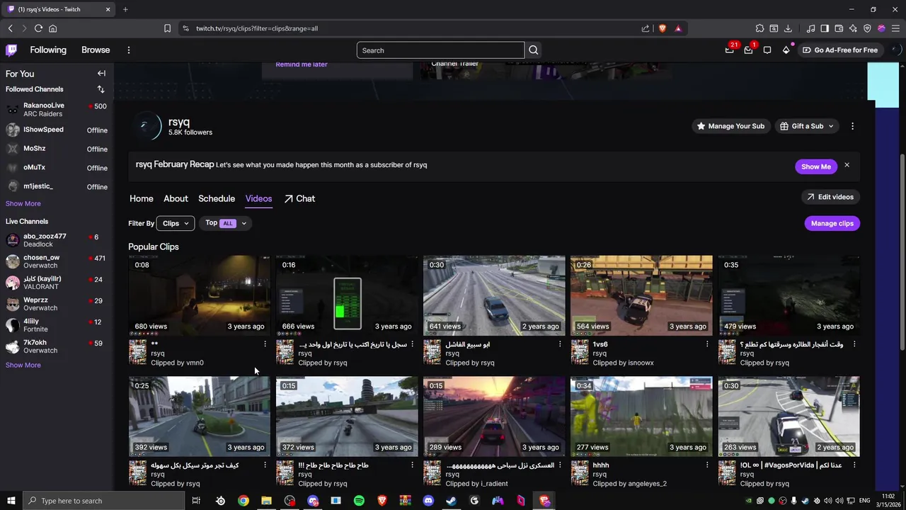Open the Chat channel tab

point(299,199)
